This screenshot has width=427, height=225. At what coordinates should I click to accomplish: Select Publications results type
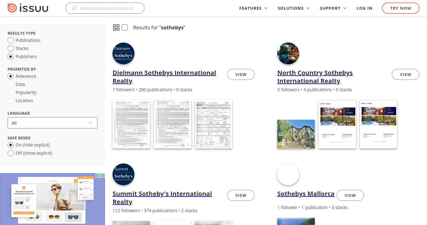coord(11,40)
